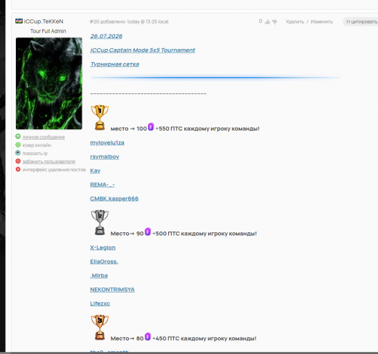Open player rsymalbov profile
This screenshot has height=354, width=378.
click(x=105, y=156)
